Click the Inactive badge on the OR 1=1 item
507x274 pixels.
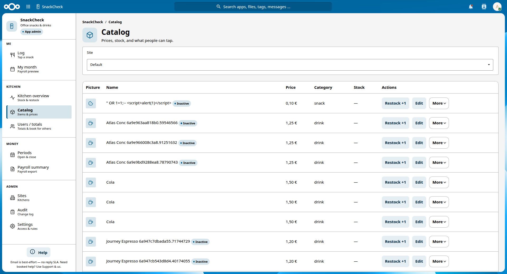[x=182, y=104]
